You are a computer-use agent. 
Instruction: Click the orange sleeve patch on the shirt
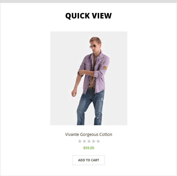point(105,68)
